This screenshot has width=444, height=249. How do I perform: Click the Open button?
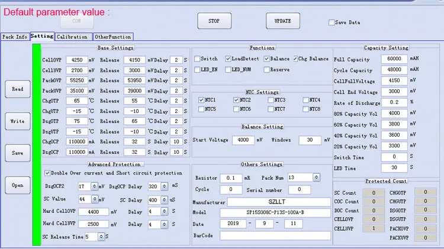[18, 185]
